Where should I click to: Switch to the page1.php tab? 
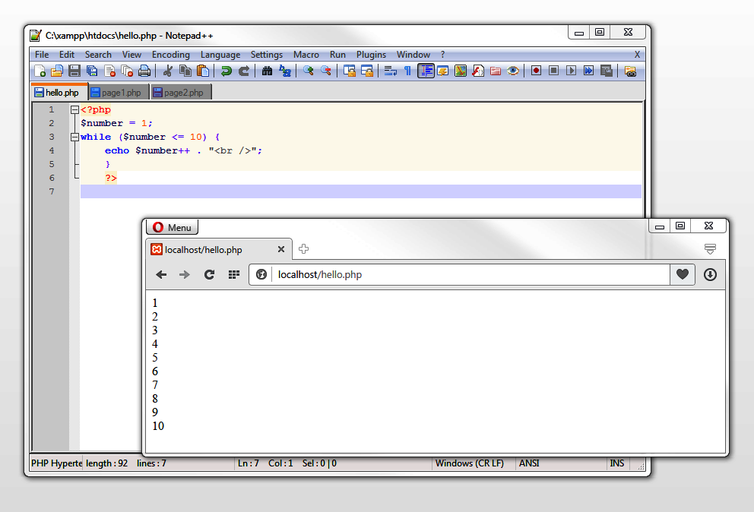tap(117, 93)
